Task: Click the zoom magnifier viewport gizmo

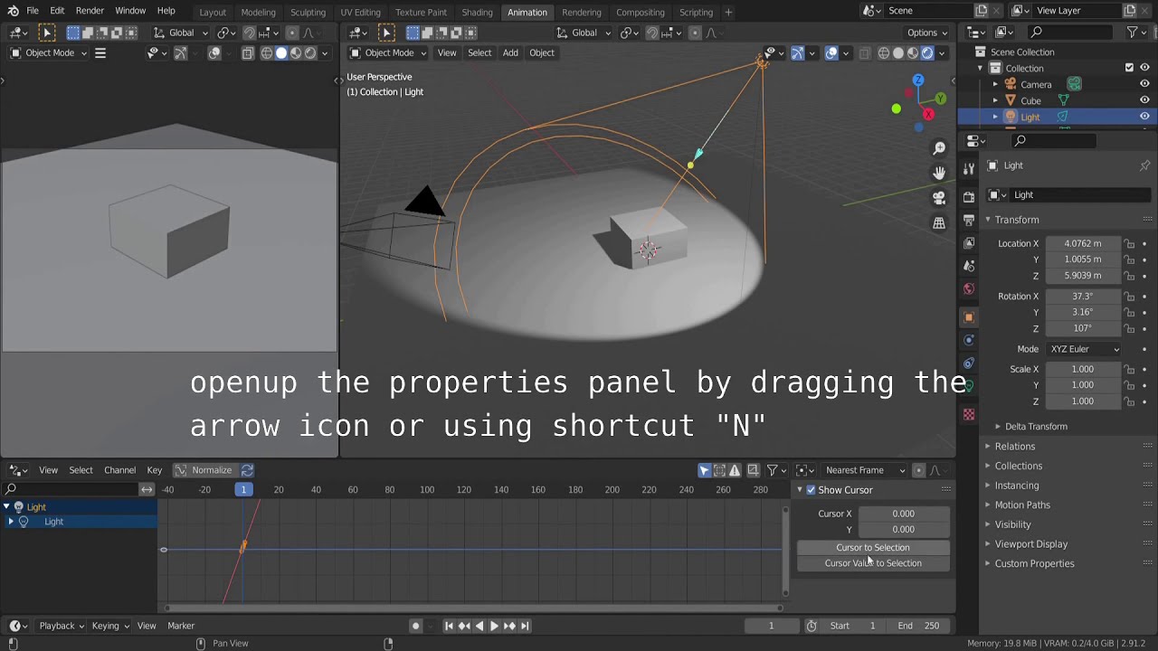Action: [939, 148]
